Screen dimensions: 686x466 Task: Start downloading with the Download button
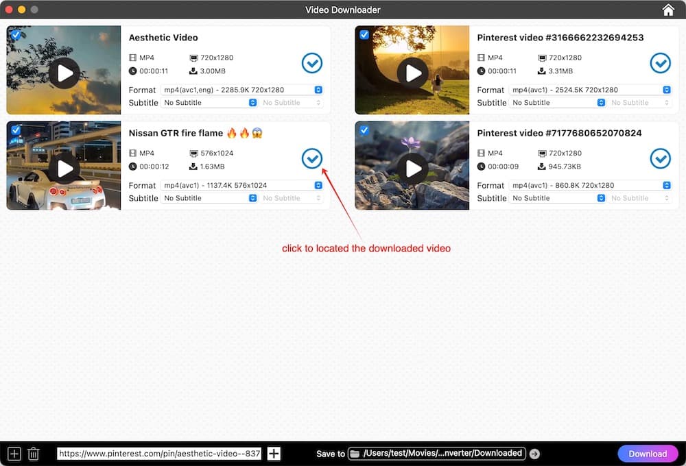(647, 453)
